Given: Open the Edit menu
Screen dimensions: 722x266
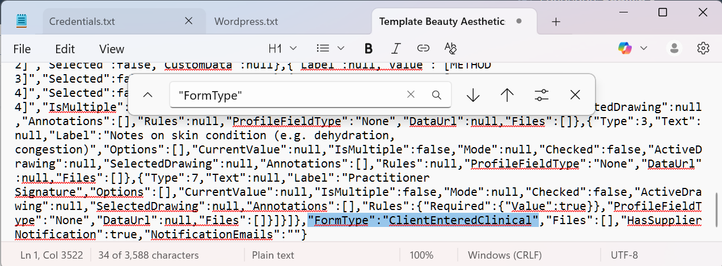Looking at the screenshot, I should 65,49.
